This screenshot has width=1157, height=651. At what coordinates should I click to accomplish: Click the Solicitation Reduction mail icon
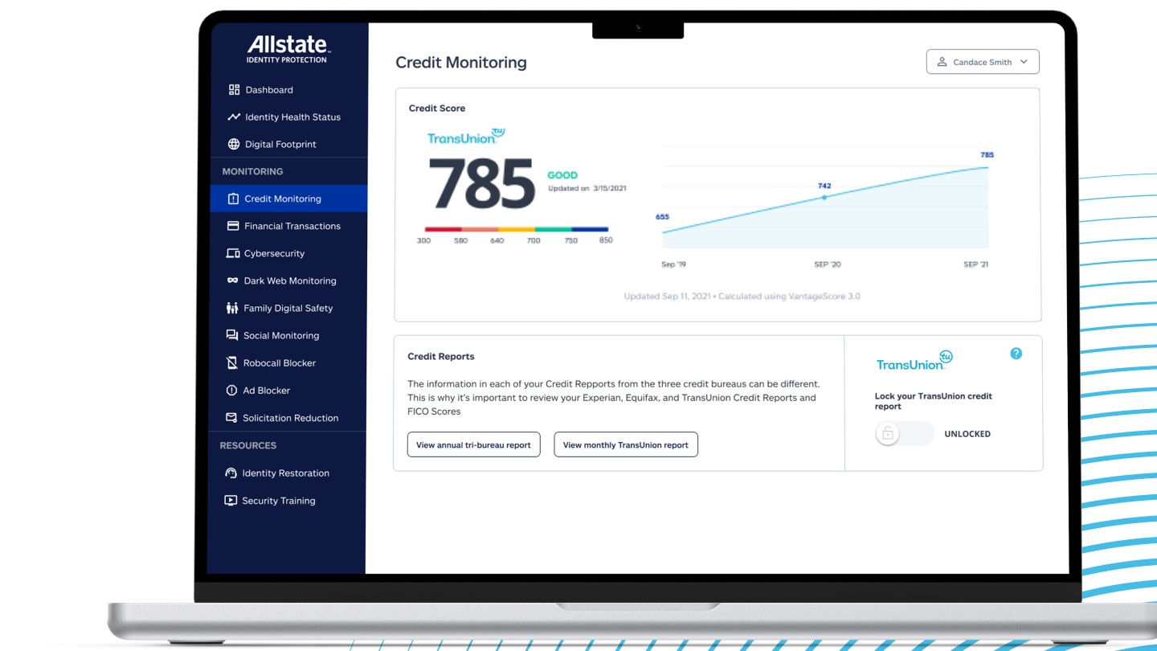[231, 418]
